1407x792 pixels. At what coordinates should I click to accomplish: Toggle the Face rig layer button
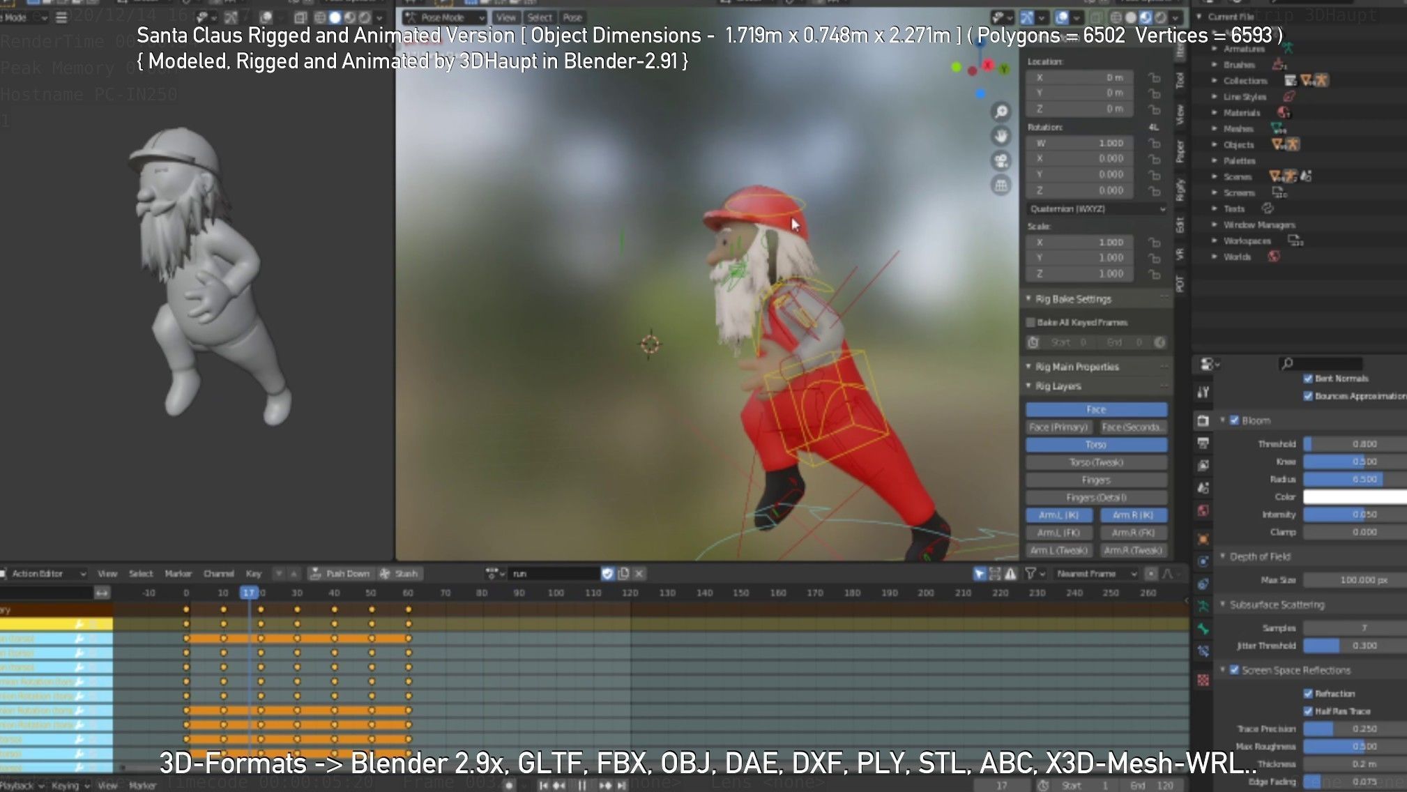point(1096,409)
